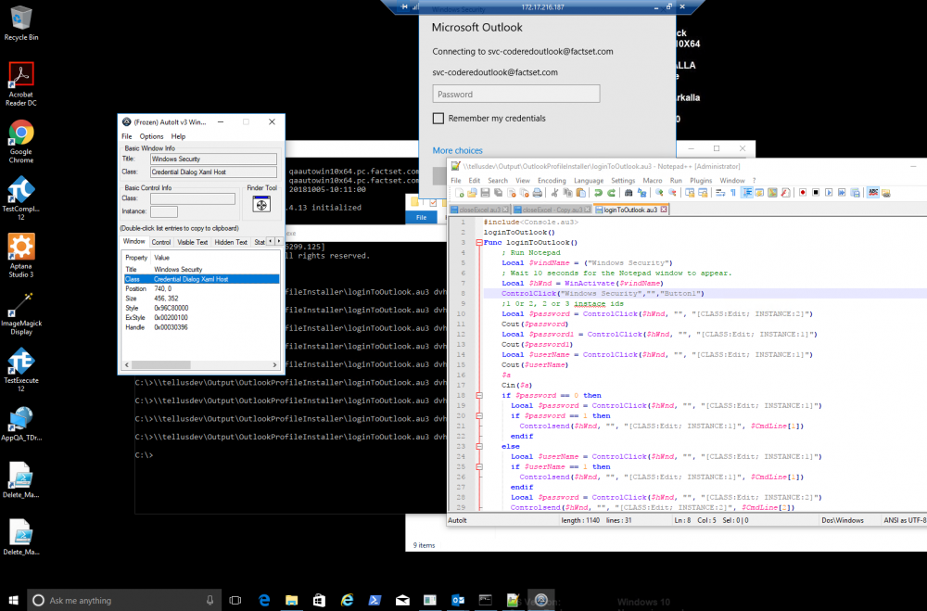Click the Find binoculars icon in Notepad++
This screenshot has width=927, height=611.
(x=629, y=193)
